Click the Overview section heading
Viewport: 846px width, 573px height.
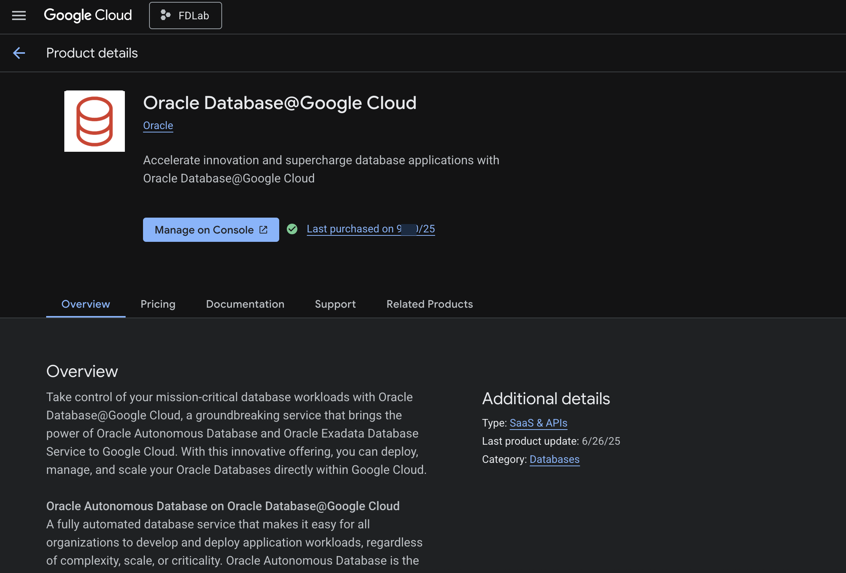click(x=82, y=371)
